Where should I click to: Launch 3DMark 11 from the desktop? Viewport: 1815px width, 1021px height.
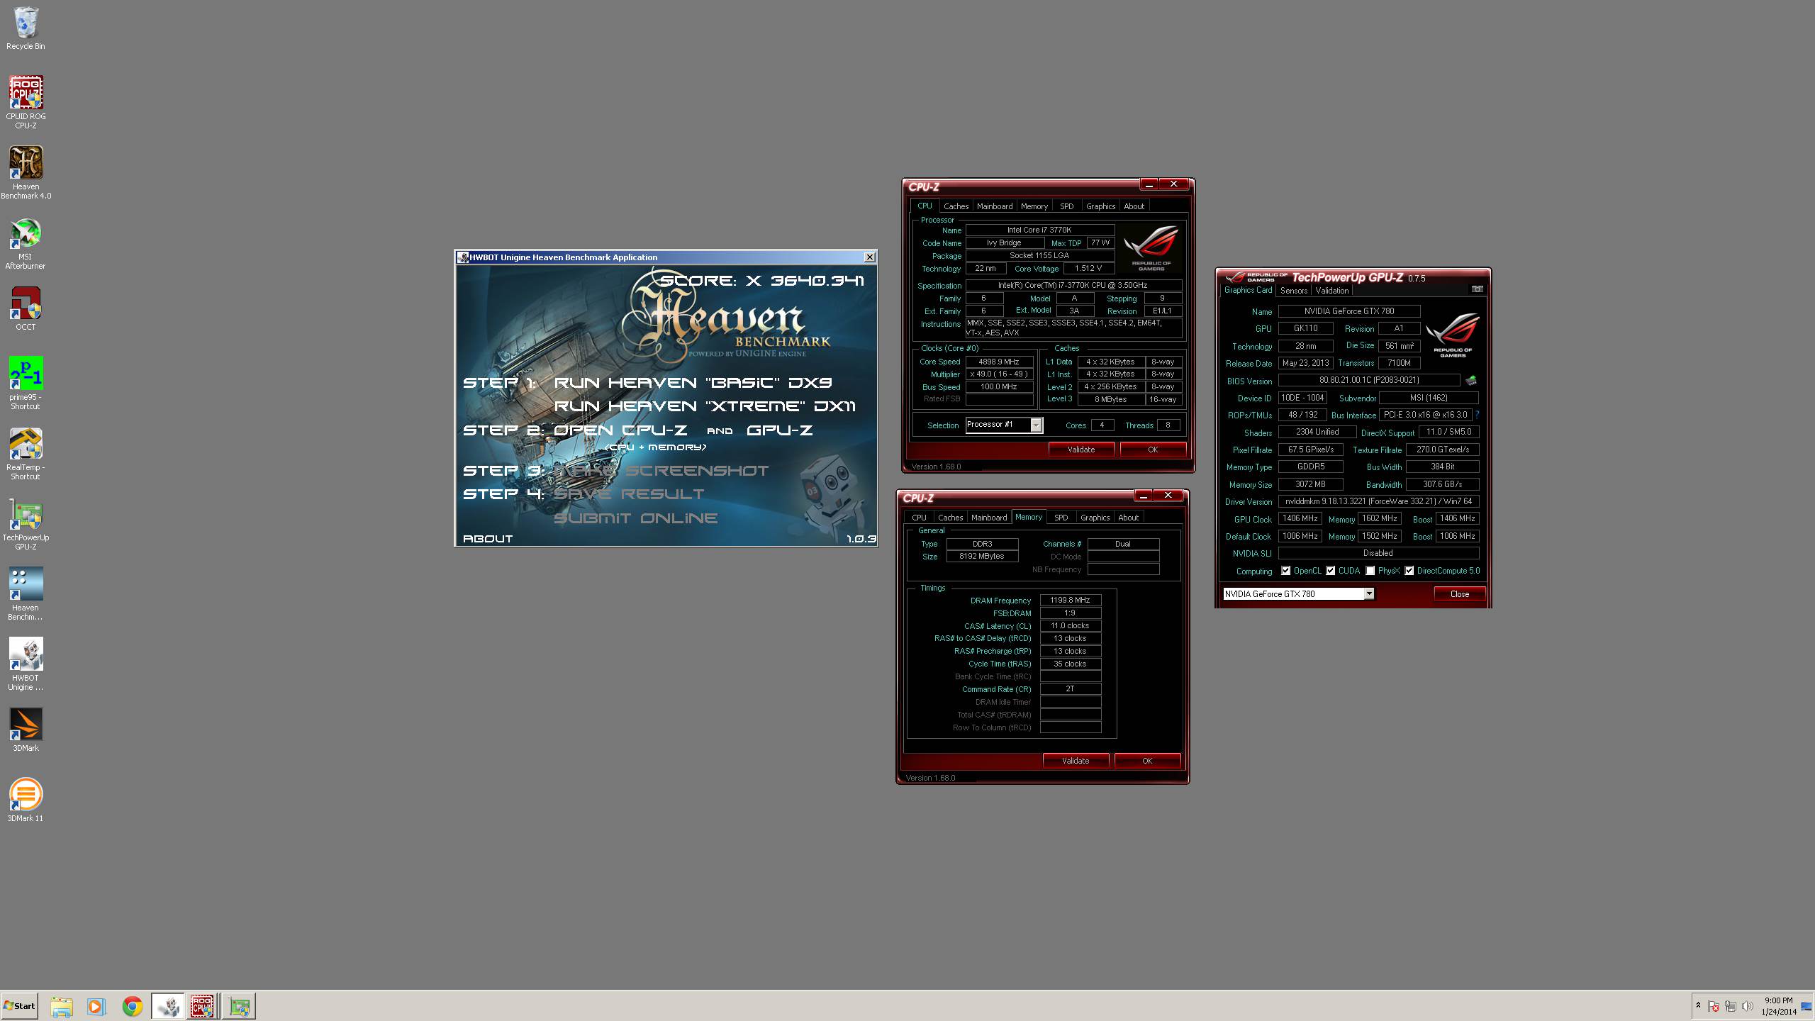pyautogui.click(x=26, y=800)
